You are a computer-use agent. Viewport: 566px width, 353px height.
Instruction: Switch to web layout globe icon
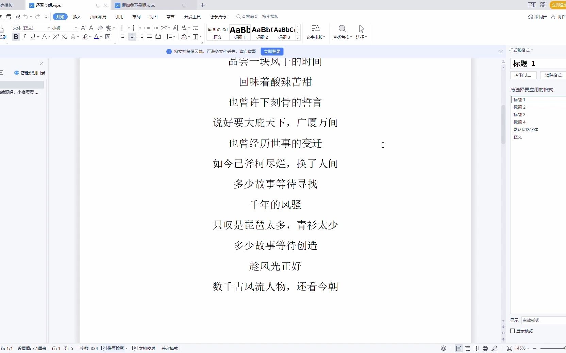point(485,348)
